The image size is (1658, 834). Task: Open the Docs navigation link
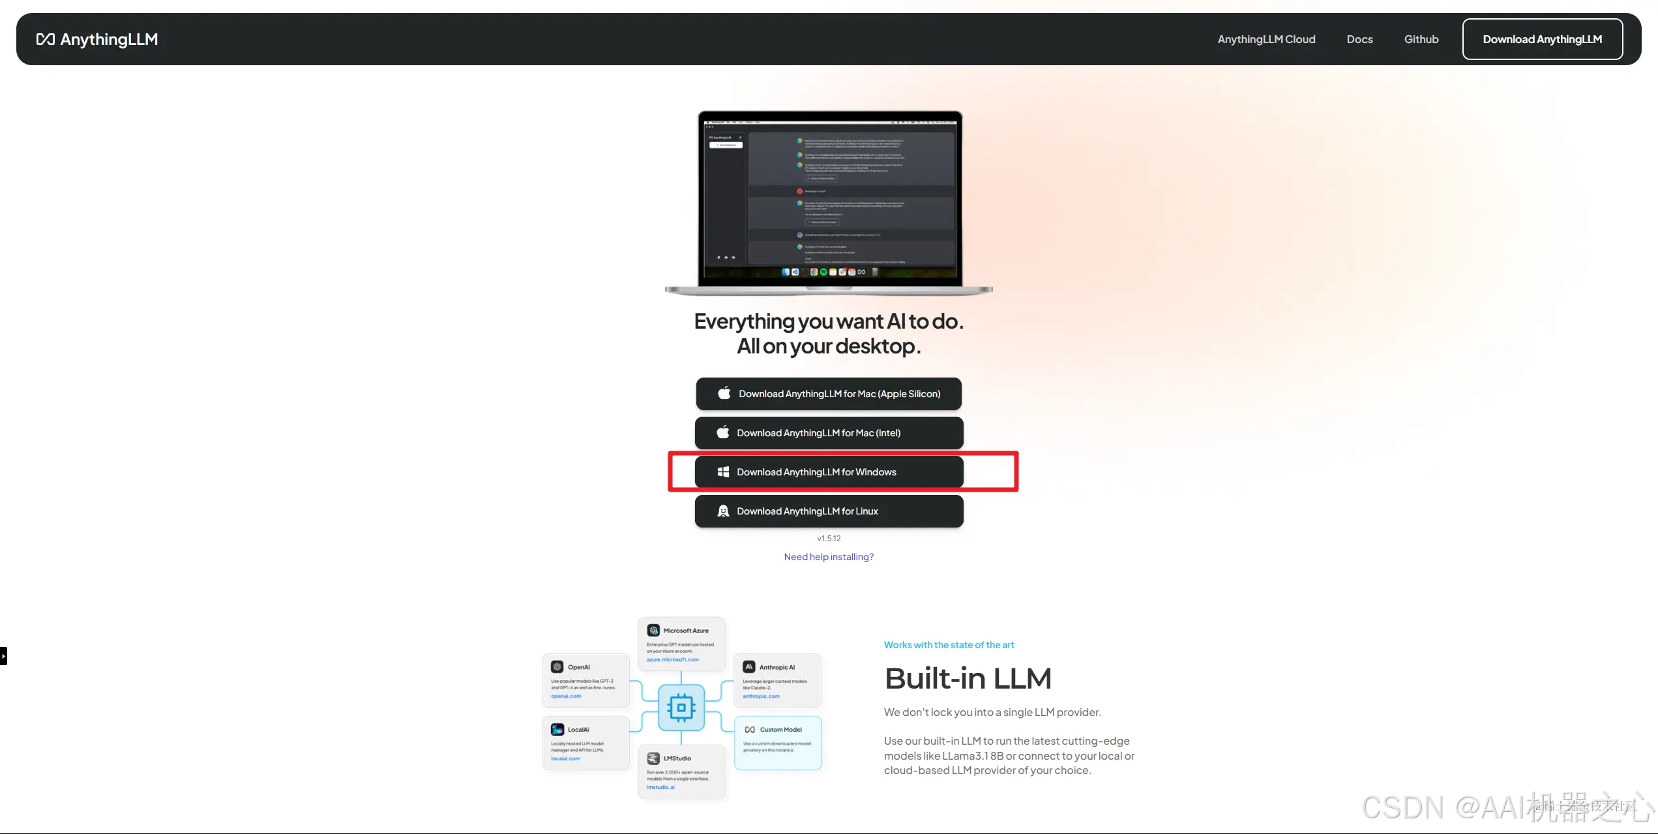coord(1359,39)
